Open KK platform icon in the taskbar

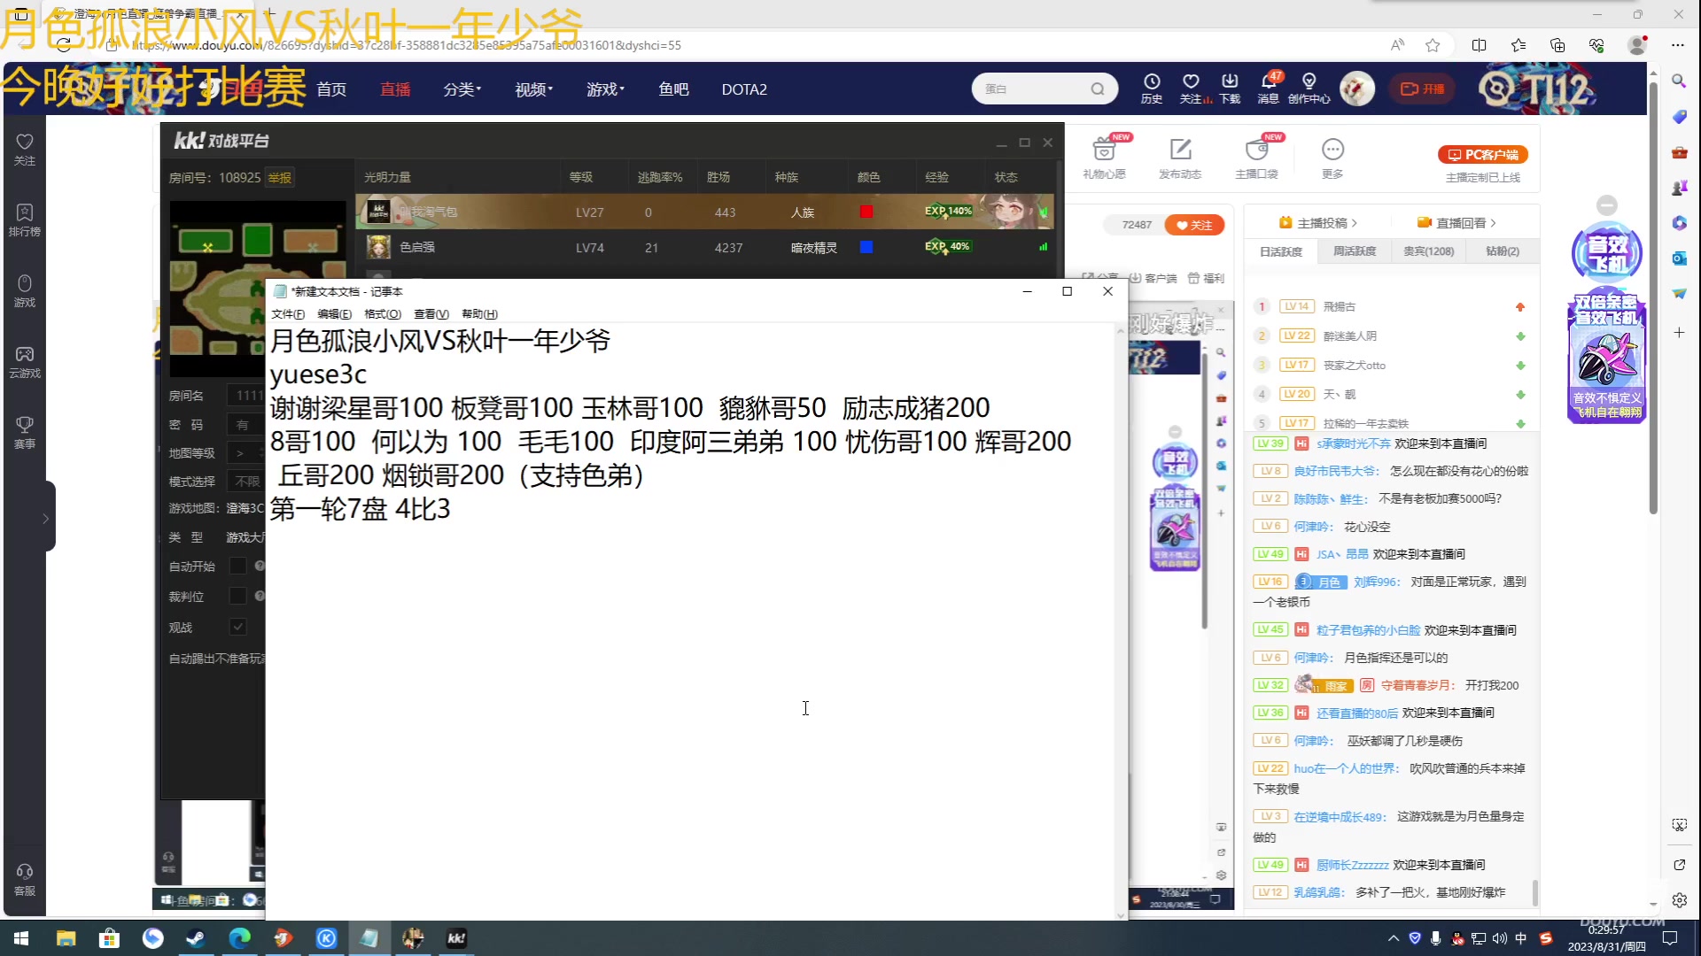click(456, 938)
